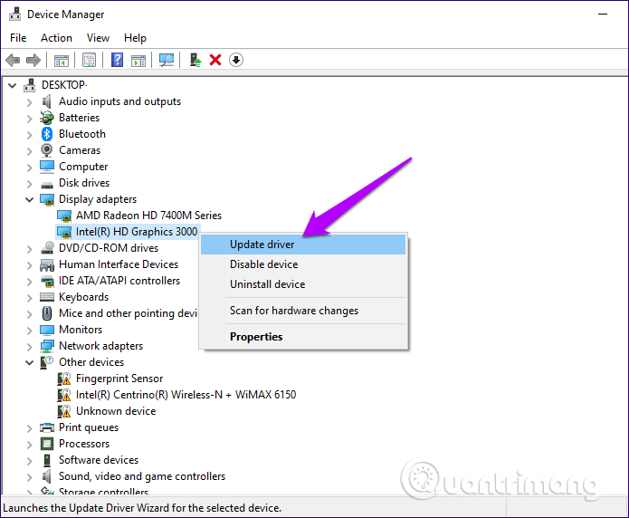
Task: Select the Human Interface Devices label
Action: click(119, 264)
